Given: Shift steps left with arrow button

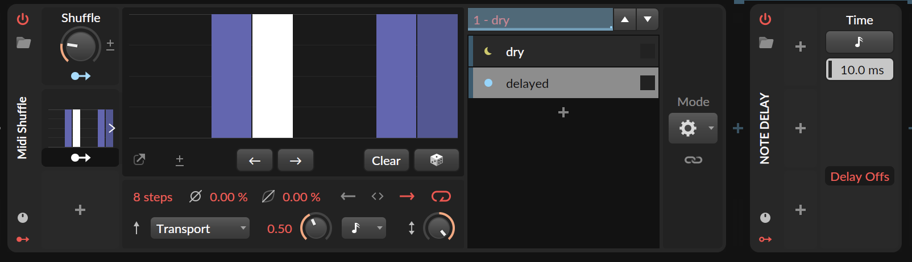Looking at the screenshot, I should pyautogui.click(x=254, y=160).
